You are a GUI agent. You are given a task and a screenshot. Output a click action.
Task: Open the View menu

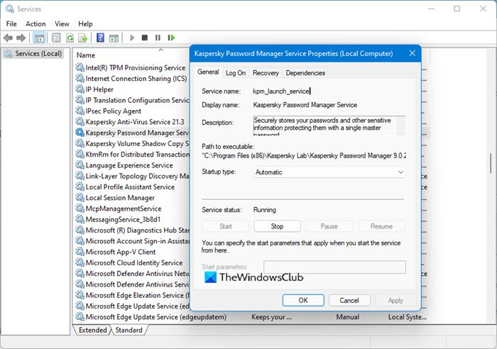[62, 23]
